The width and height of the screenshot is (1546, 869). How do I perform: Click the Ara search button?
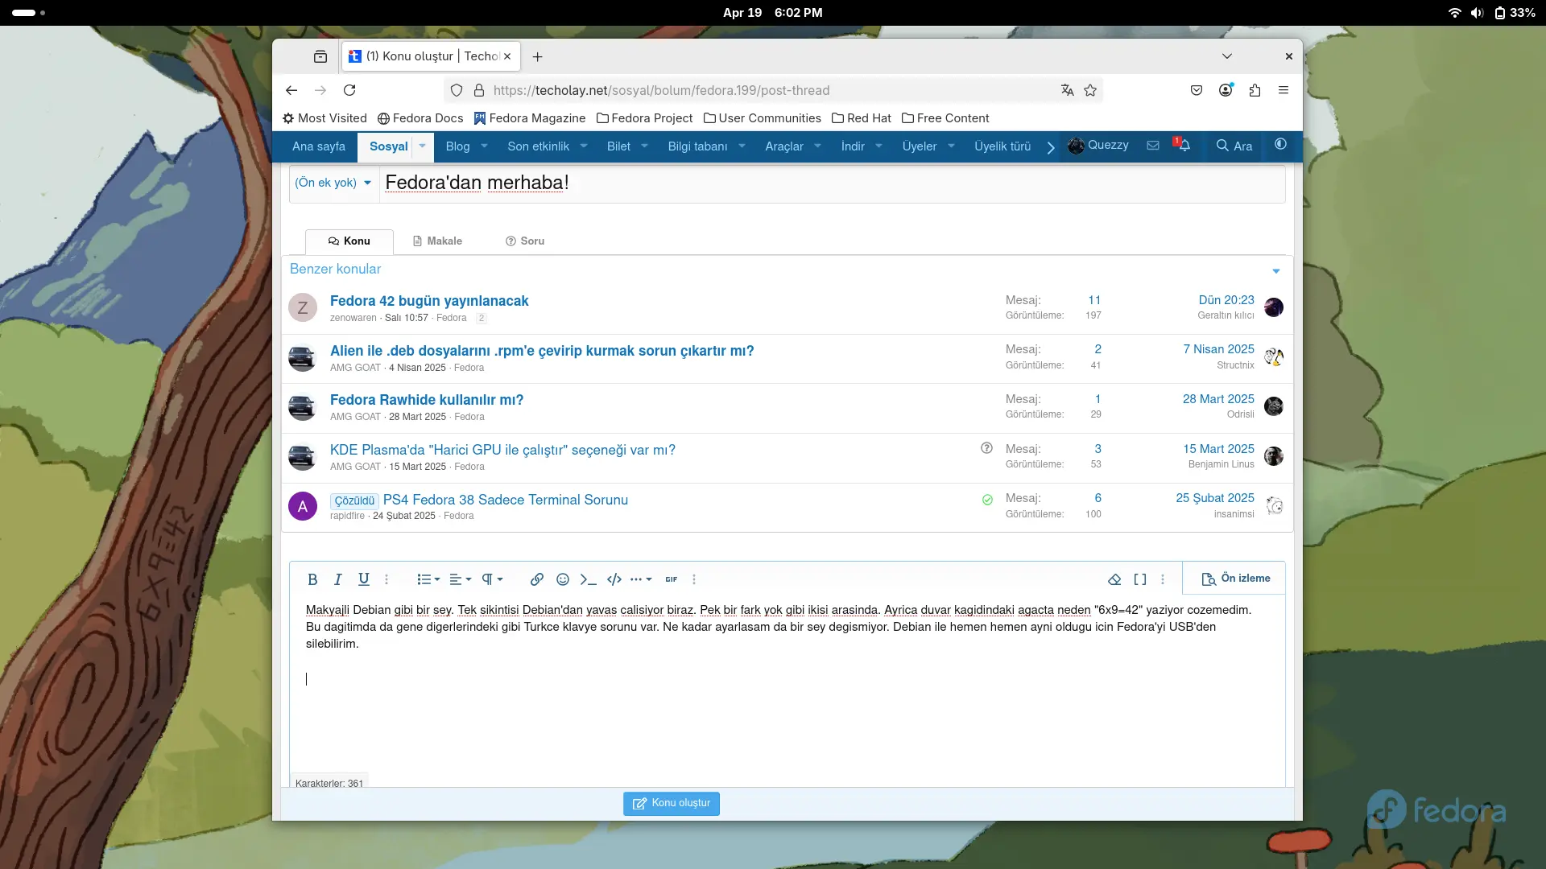1234,146
